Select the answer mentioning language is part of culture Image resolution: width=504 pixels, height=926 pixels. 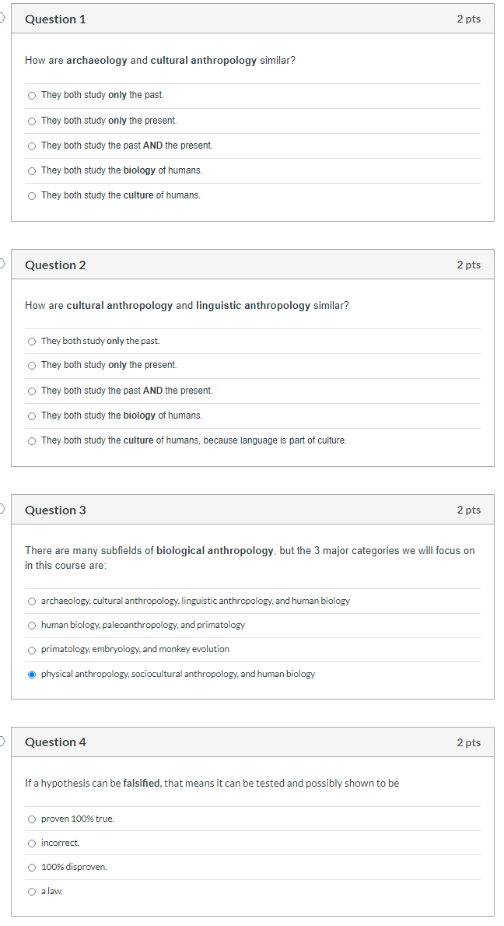31,440
